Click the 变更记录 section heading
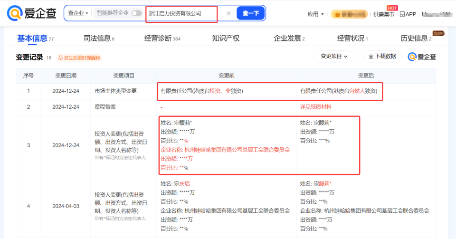456x239 pixels. [x=29, y=57]
